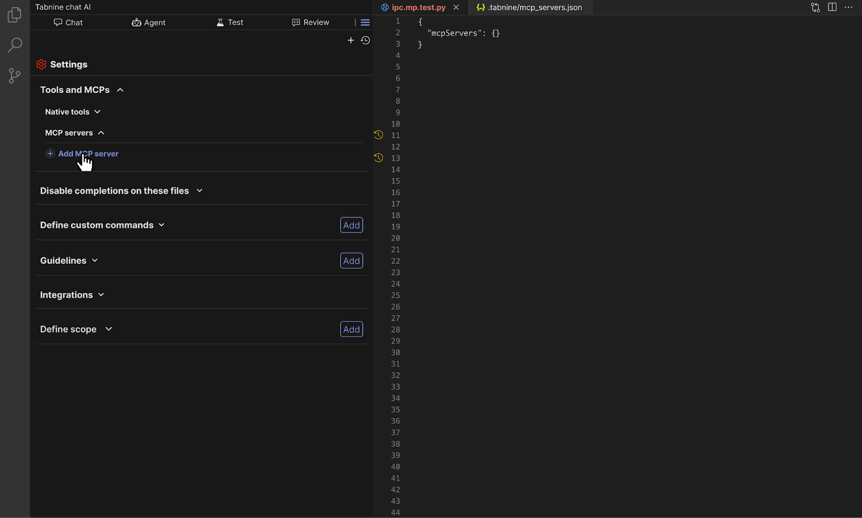Open chat history clock icon
The height and width of the screenshot is (518, 862).
365,40
